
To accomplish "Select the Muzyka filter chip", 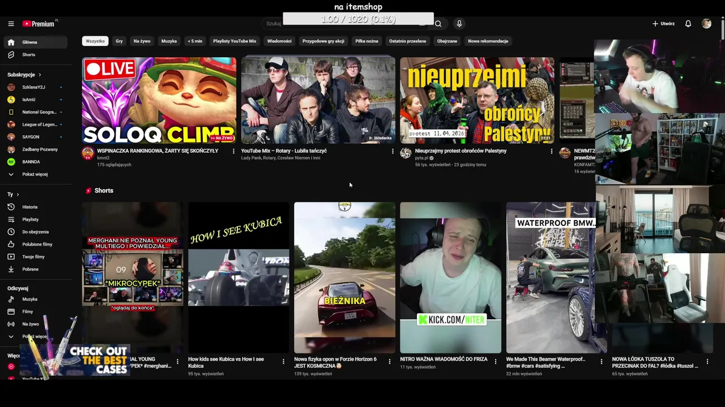I will pyautogui.click(x=169, y=41).
